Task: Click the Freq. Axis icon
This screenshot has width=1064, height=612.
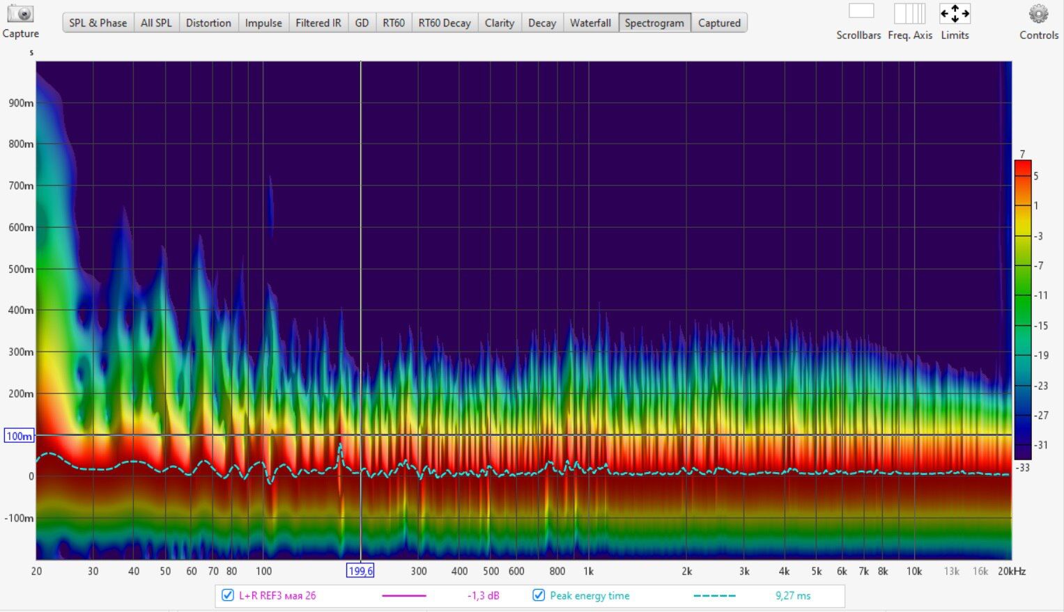Action: tap(909, 13)
